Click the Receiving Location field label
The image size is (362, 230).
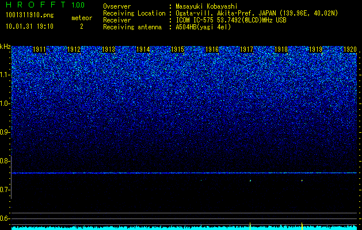click(134, 13)
